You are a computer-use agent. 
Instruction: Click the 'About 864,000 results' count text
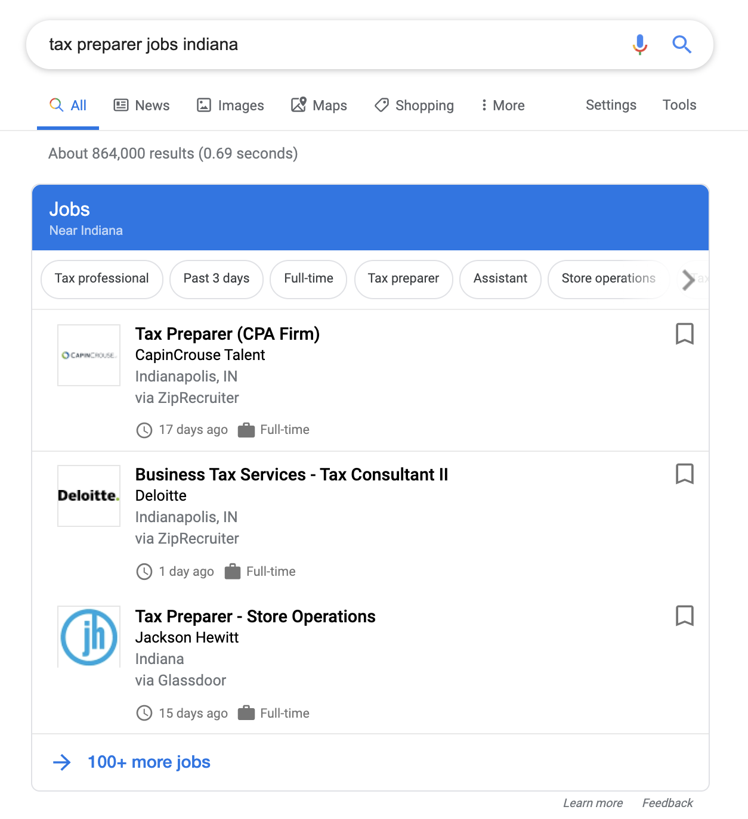(x=173, y=154)
